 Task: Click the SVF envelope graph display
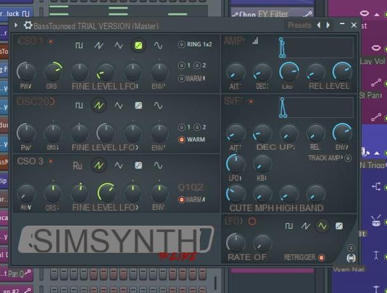(x=316, y=108)
